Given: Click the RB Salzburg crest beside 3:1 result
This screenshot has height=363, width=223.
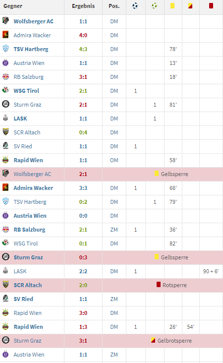Looking at the screenshot, I should point(5,77).
